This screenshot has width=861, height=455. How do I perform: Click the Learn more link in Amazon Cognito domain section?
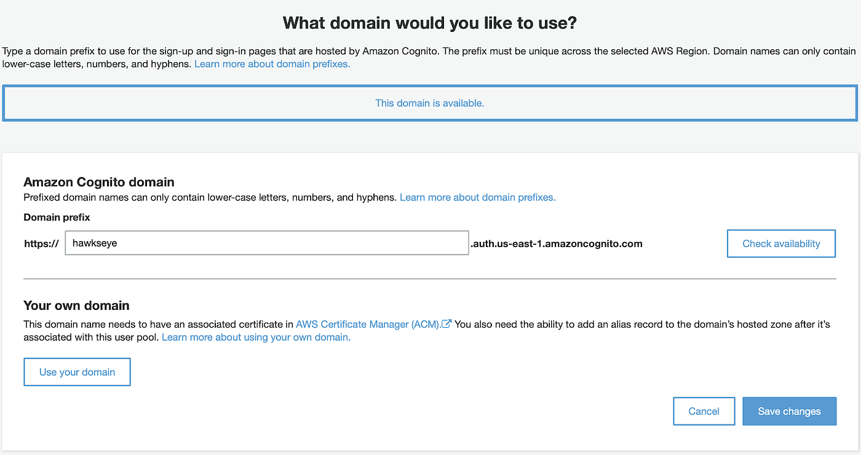478,197
